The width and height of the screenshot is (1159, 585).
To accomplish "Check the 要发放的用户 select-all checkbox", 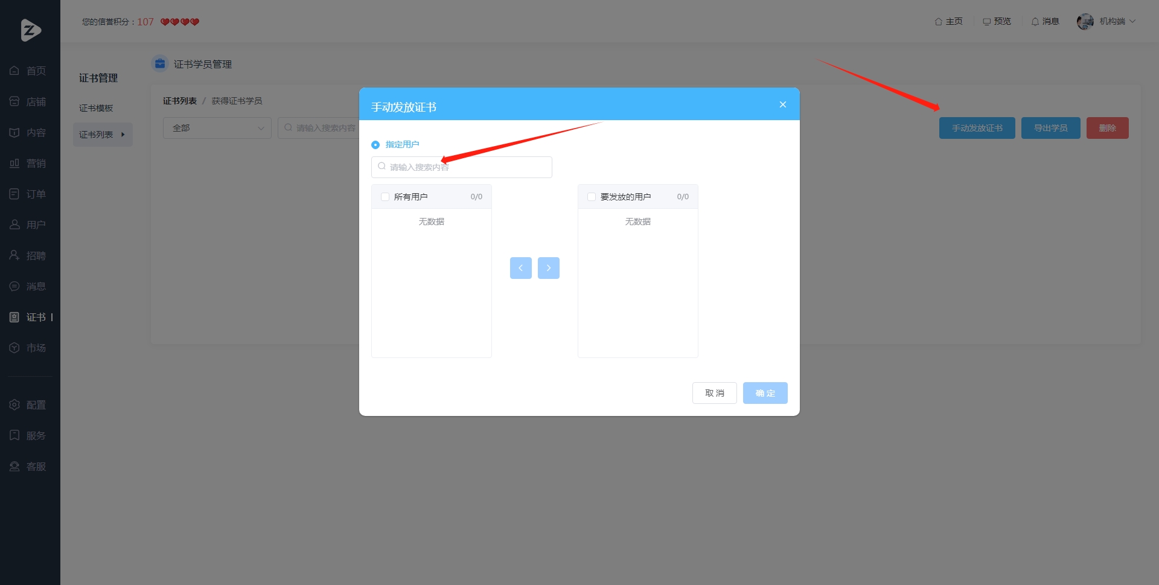I will pos(592,197).
